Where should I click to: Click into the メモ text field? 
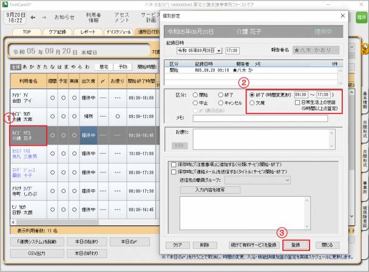(x=260, y=118)
